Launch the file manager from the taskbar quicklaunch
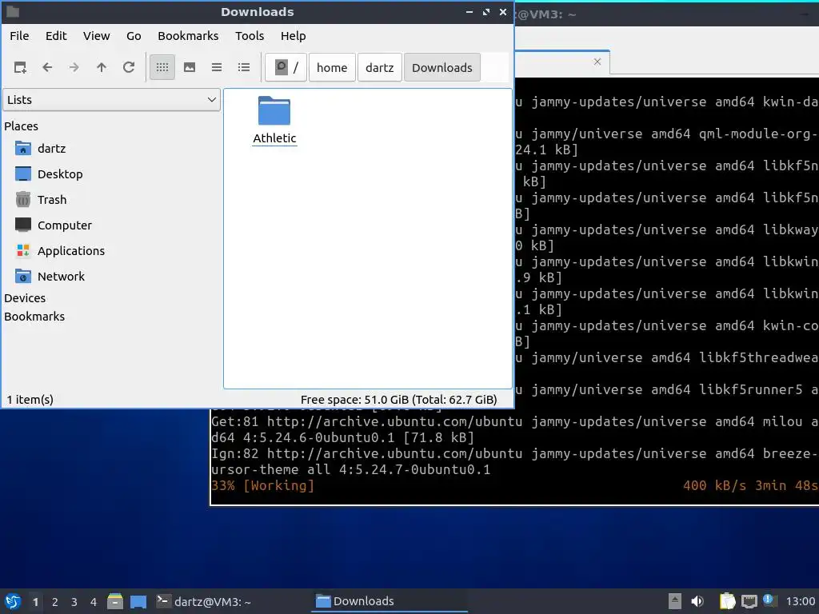 115,601
